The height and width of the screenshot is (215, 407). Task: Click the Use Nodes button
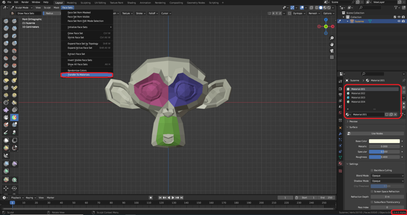[x=375, y=134]
